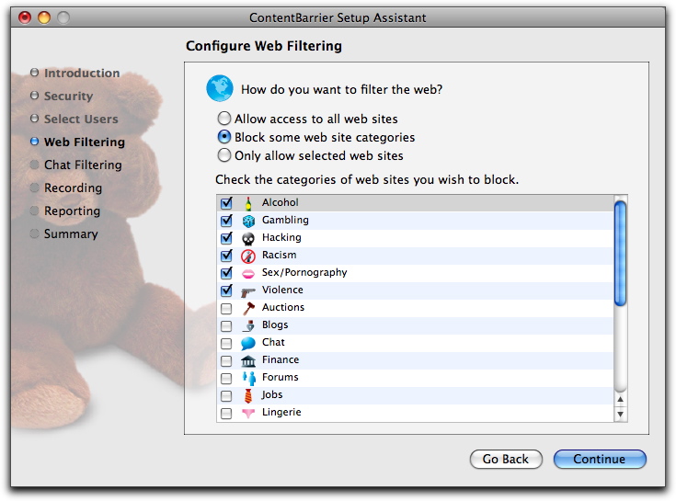This screenshot has width=676, height=501.
Task: Click the Gambling dice icon
Action: [248, 221]
